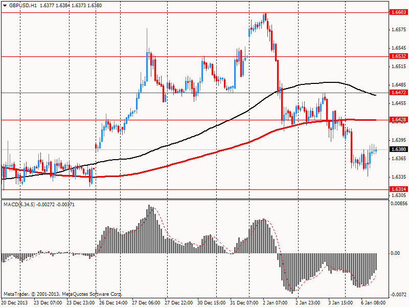Click the 27 Dec 06:00 time label

pyautogui.click(x=146, y=303)
